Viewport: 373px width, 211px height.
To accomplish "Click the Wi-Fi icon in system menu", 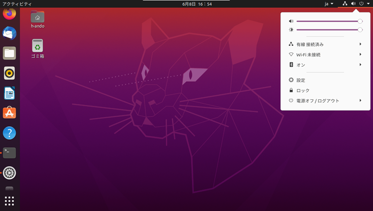I will pyautogui.click(x=291, y=54).
